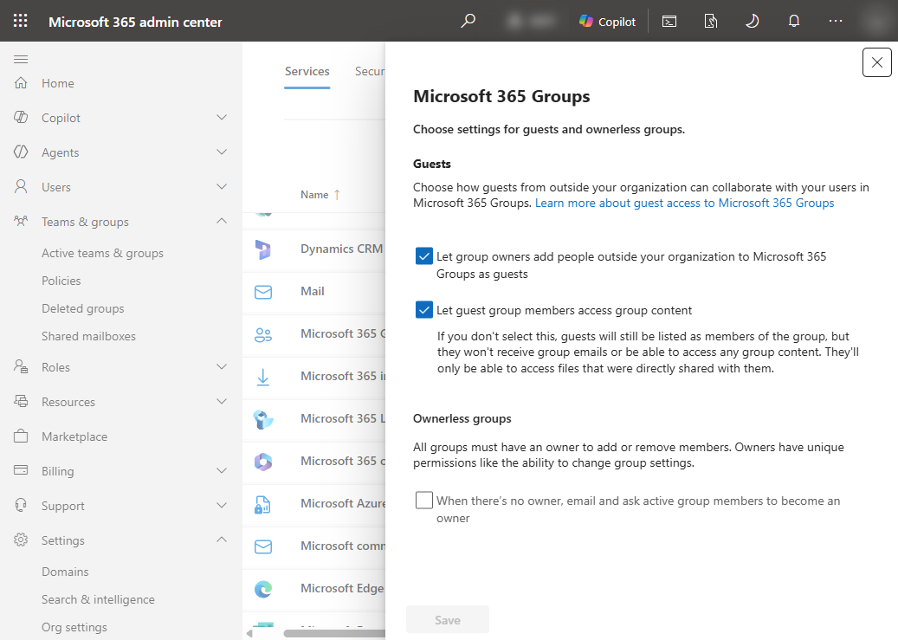Open the more options ellipsis in header
The width and height of the screenshot is (898, 640).
click(836, 21)
